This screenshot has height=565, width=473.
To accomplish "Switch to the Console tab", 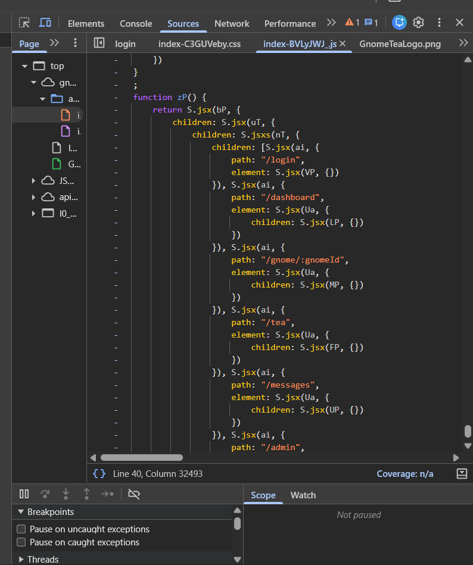I will (136, 24).
